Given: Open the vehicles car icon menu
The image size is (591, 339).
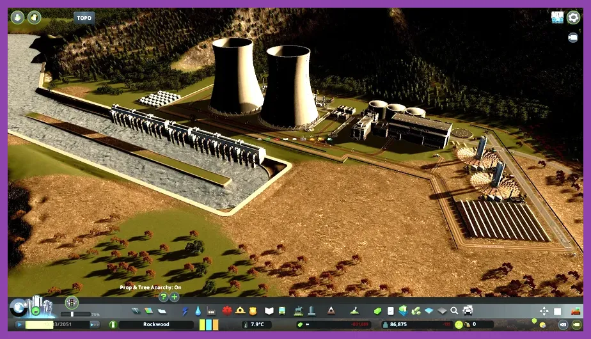Looking at the screenshot, I should [468, 311].
